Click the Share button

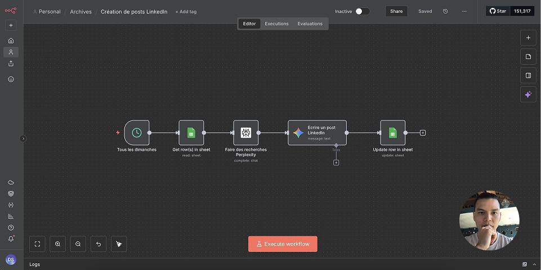pos(396,11)
